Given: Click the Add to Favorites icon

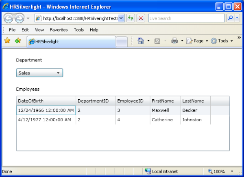Looking at the screenshot, I should pyautogui.click(x=18, y=41).
